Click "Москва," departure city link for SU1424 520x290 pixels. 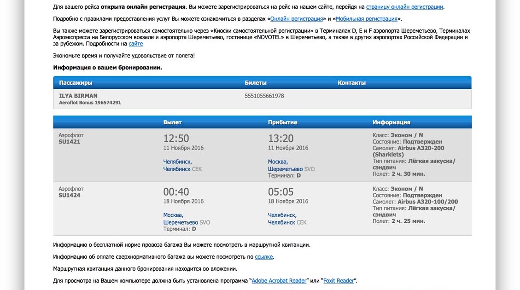173,215
